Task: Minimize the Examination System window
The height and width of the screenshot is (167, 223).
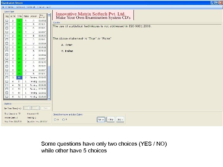Action: click(x=212, y=3)
